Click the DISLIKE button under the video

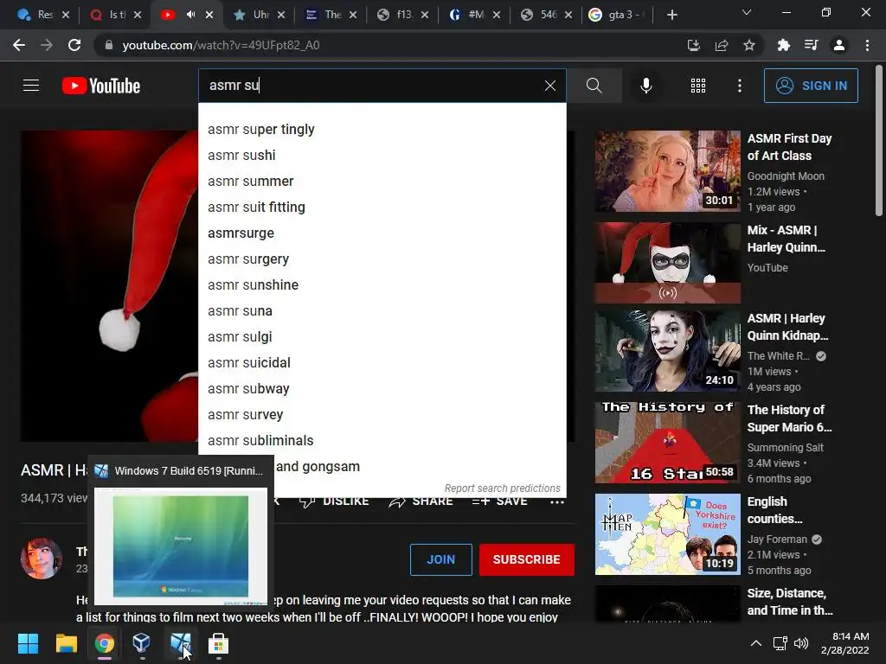[x=335, y=501]
